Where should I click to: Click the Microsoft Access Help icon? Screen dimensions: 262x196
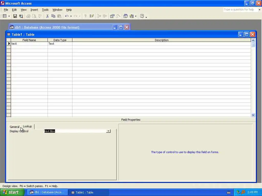click(x=142, y=16)
